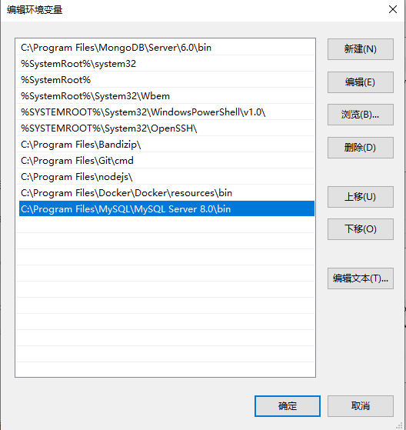
Task: Open the 浏览(B)... folder browser
Action: [x=360, y=115]
